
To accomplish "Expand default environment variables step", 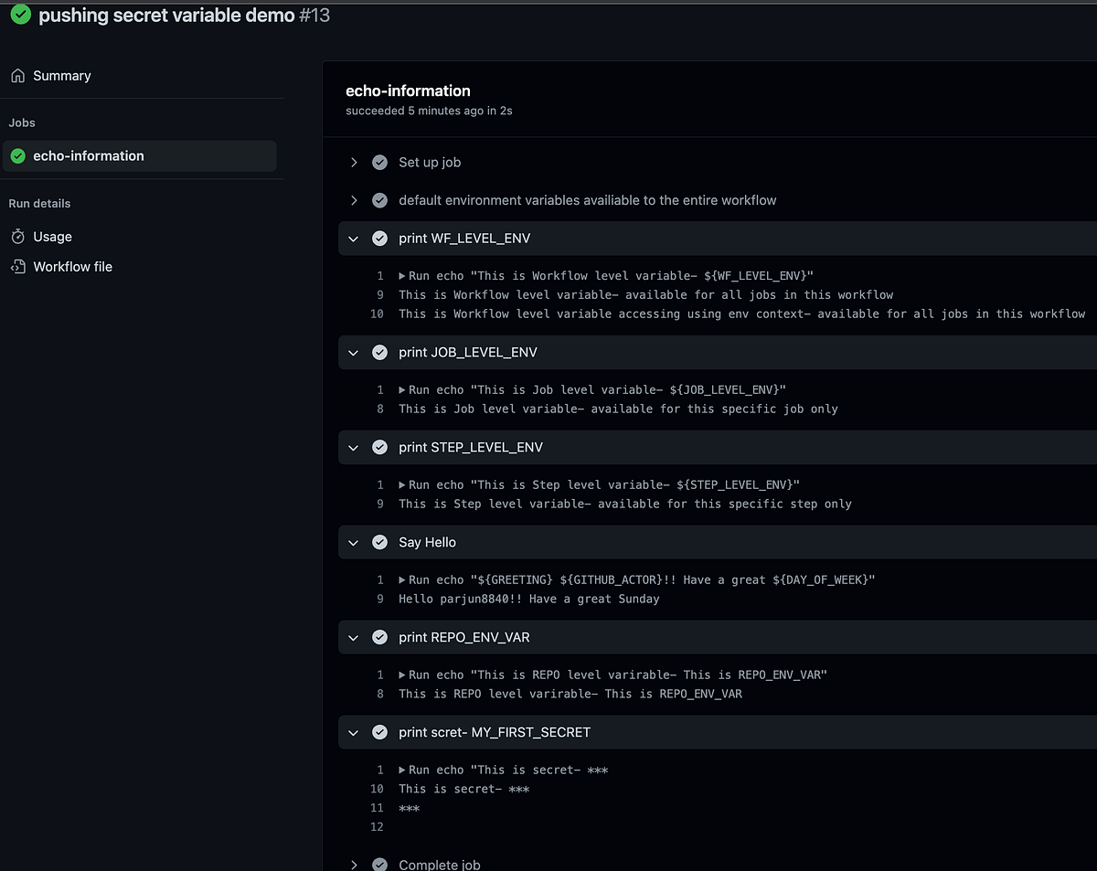I will 354,200.
